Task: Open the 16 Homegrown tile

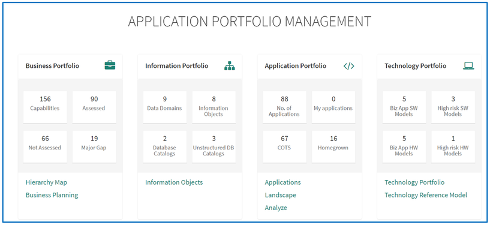Action: [x=333, y=146]
